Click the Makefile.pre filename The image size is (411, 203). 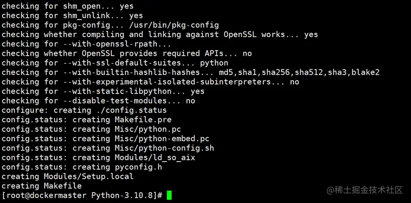tap(143, 120)
